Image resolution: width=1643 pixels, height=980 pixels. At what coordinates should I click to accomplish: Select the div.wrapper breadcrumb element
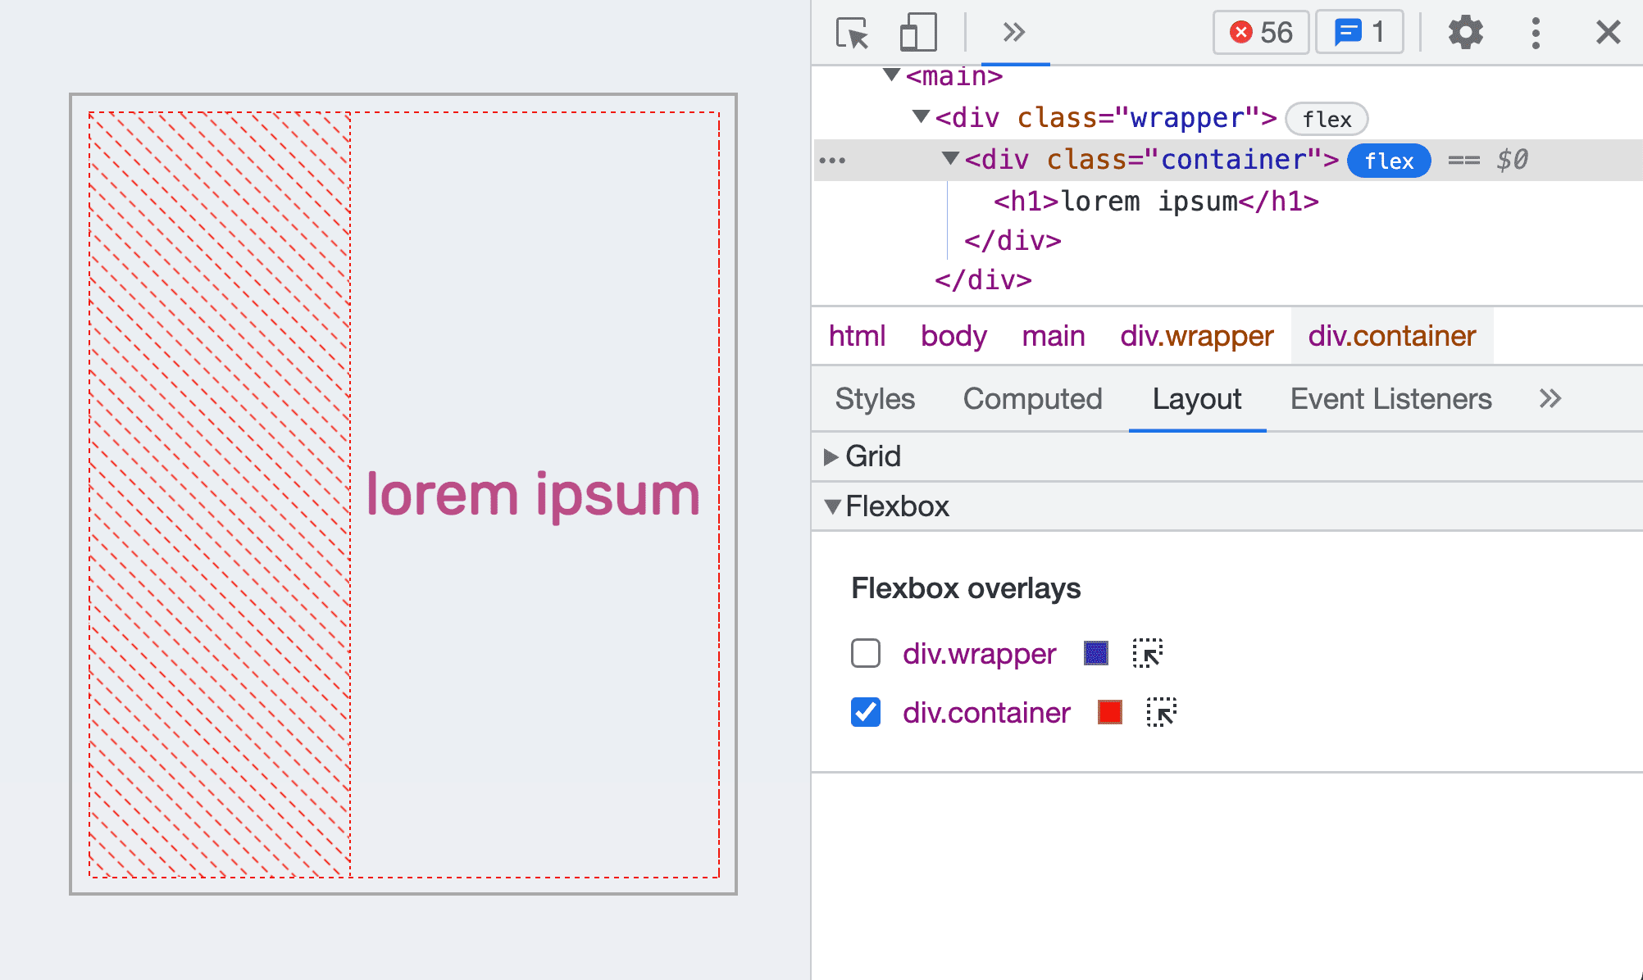(1195, 336)
